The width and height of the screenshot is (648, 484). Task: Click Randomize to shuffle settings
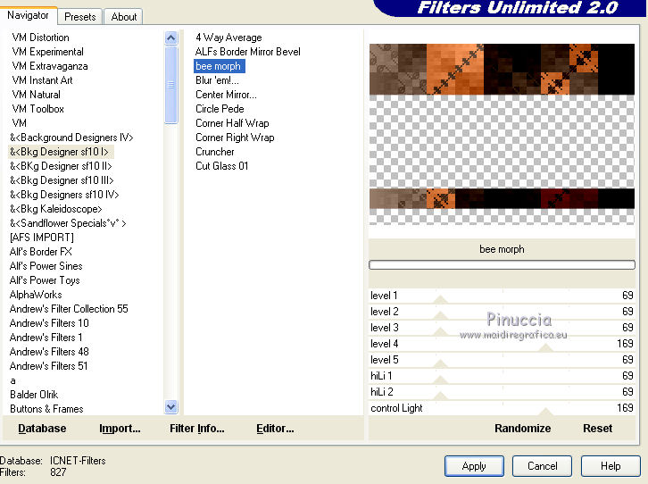pos(522,429)
